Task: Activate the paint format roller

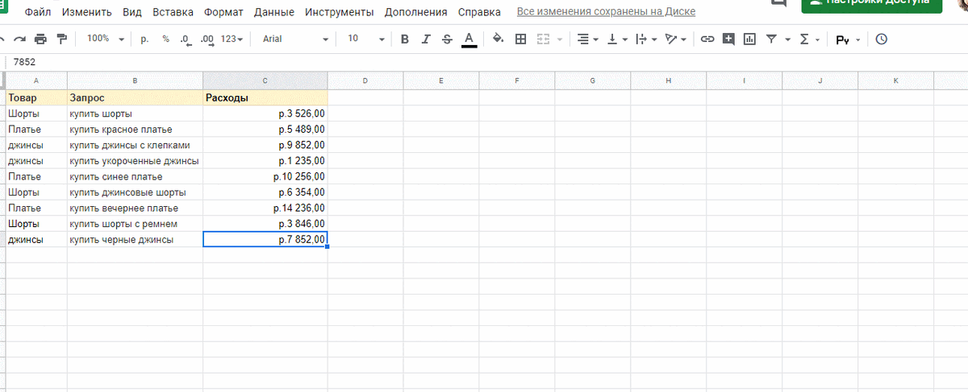Action: coord(62,39)
